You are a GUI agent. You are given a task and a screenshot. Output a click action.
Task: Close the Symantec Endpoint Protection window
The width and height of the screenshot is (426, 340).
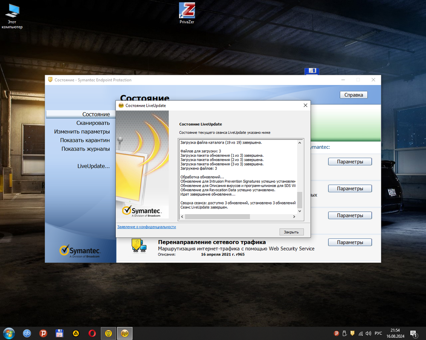[x=373, y=80]
